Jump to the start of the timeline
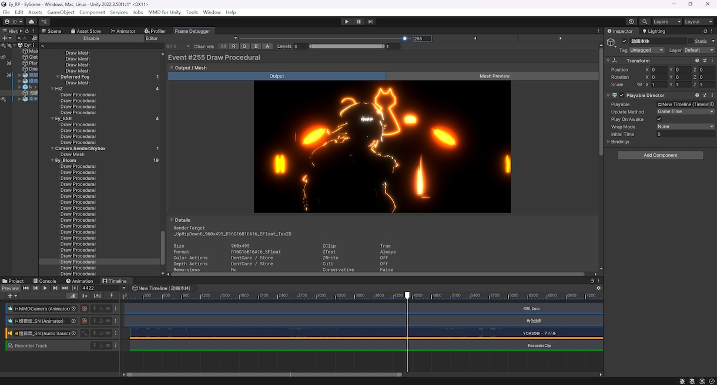Viewport: 717px width, 385px height. [26, 288]
